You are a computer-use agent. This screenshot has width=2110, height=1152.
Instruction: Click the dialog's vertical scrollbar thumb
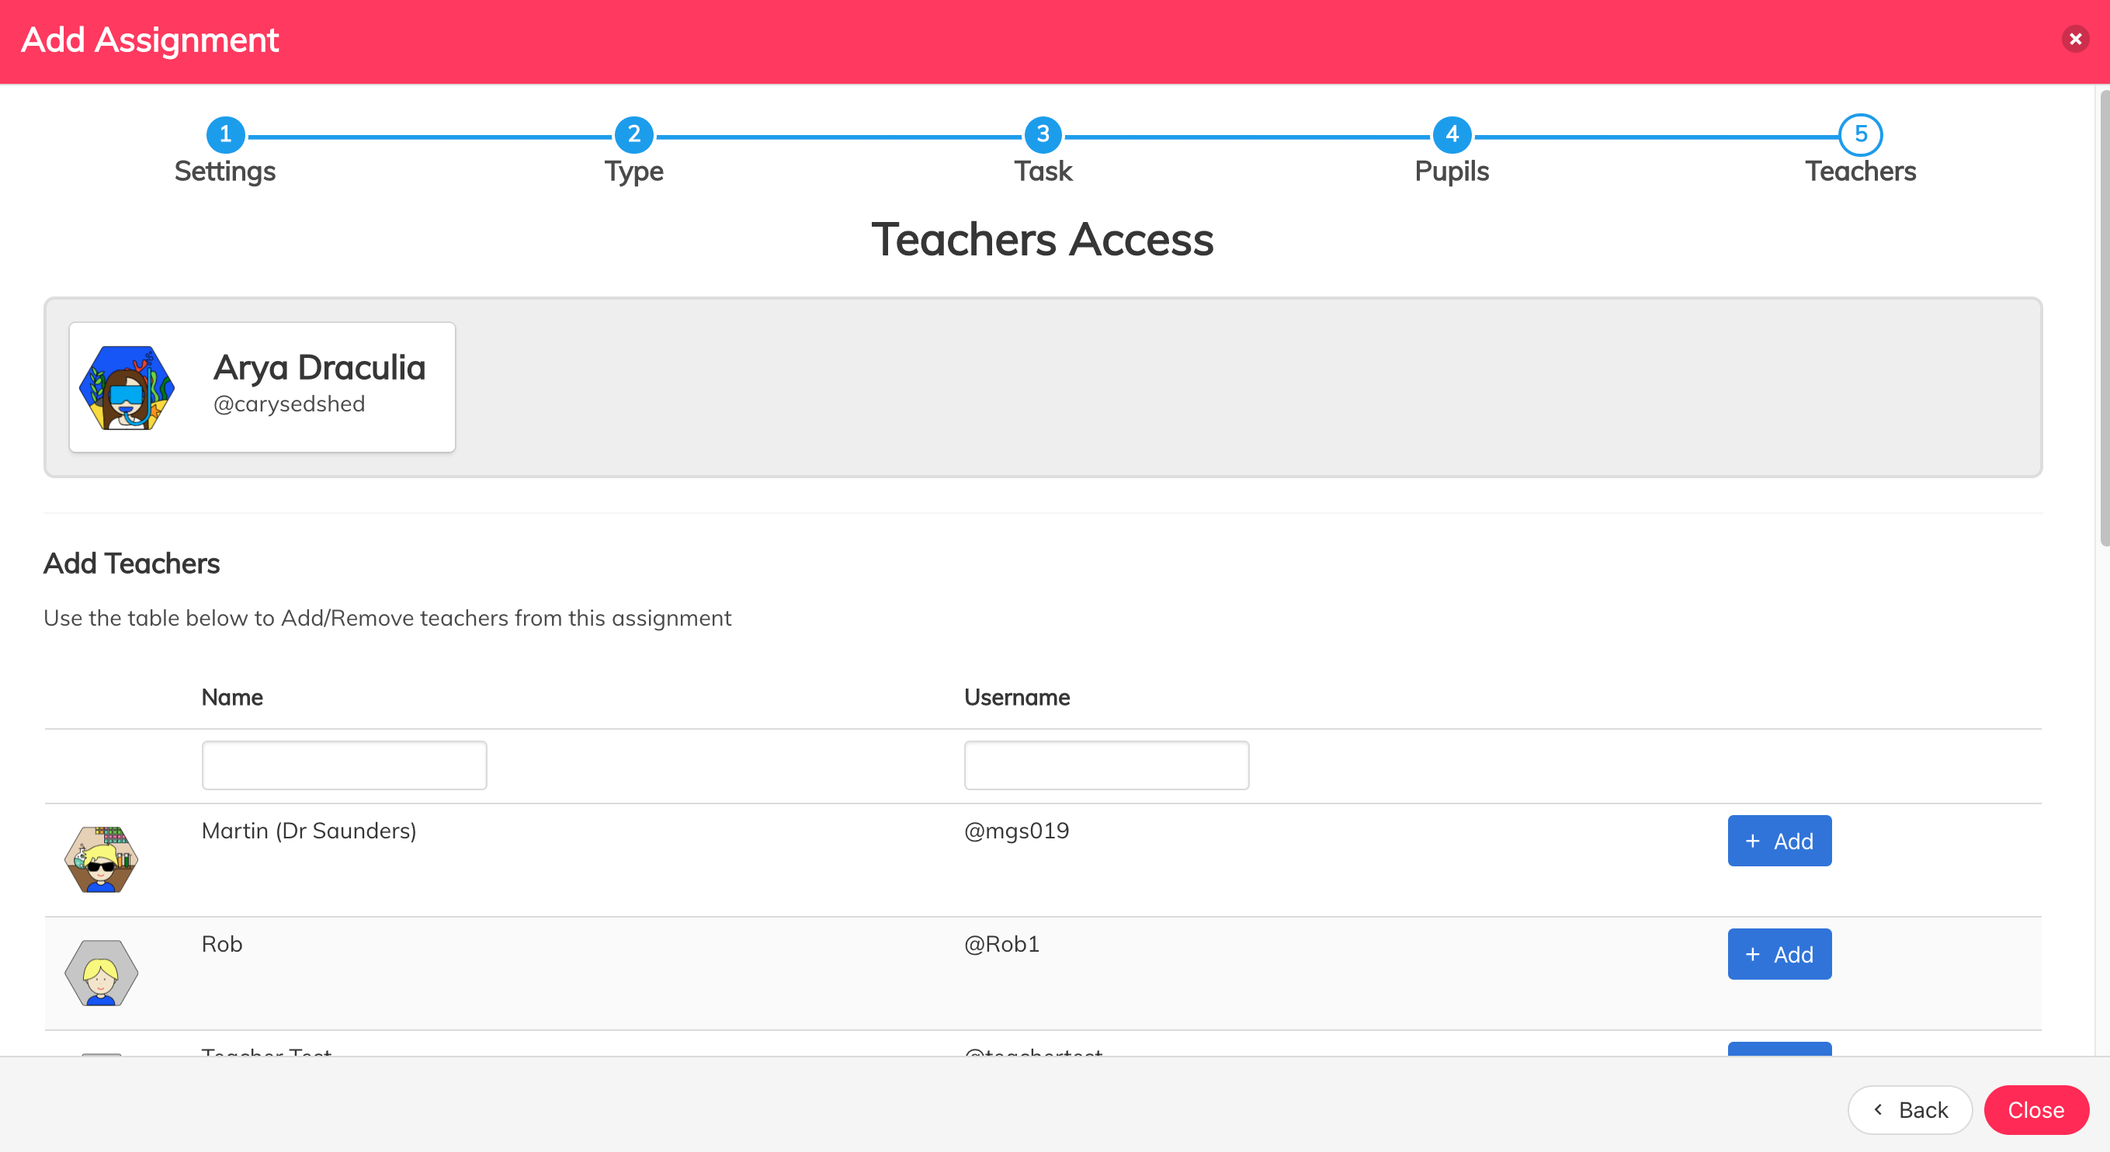click(2104, 320)
